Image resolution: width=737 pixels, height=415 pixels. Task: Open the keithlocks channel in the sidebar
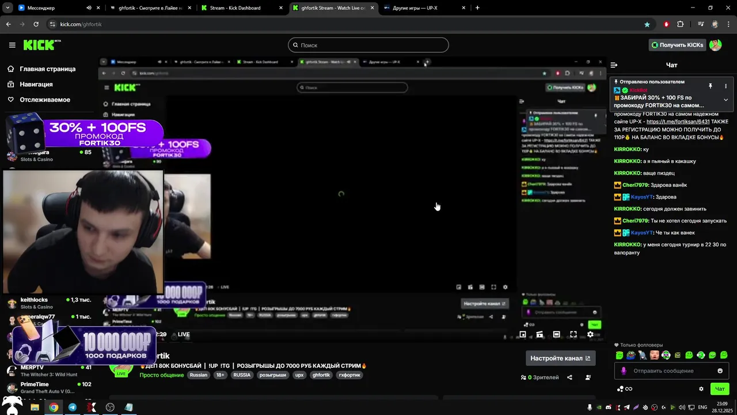[x=49, y=303]
